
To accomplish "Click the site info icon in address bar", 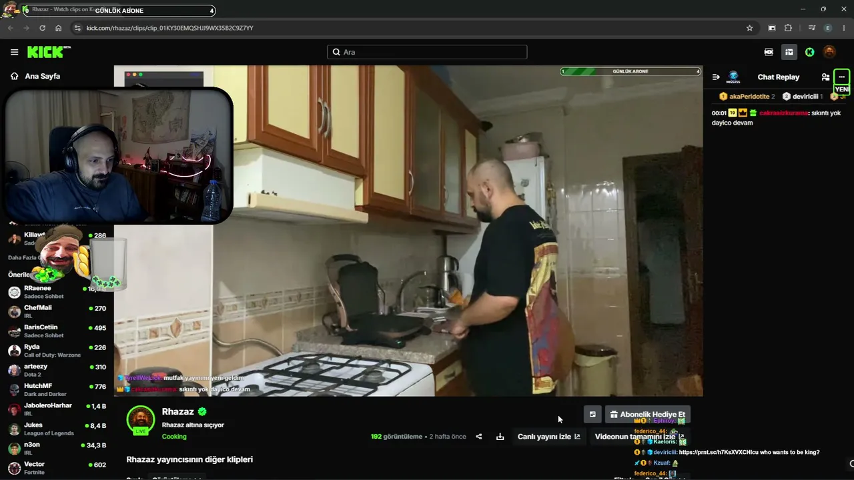I will point(77,28).
